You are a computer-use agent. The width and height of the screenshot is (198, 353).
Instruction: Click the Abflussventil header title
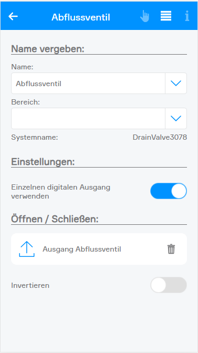81,17
